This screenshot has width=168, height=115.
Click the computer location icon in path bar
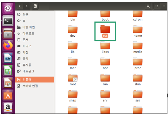click(35, 6)
